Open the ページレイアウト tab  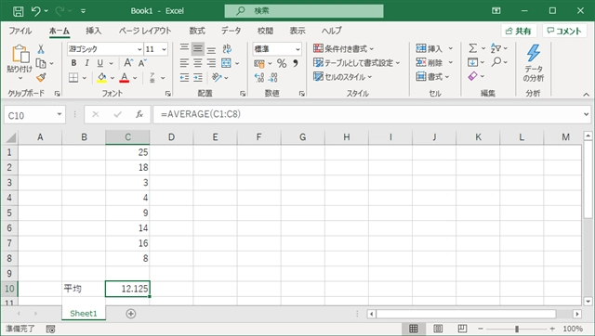point(145,31)
